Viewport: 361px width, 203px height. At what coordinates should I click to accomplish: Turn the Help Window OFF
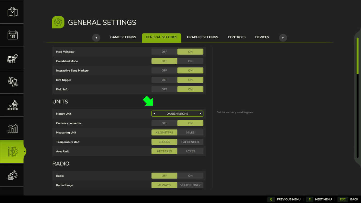tap(164, 52)
